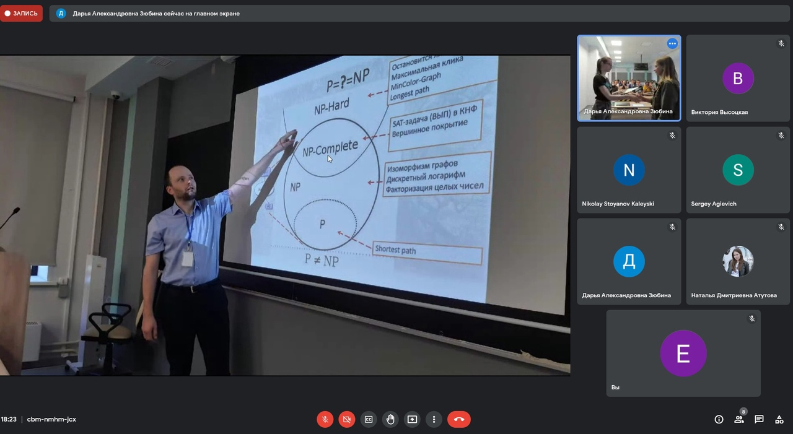Open the activities panel
Image resolution: width=793 pixels, height=434 pixels.
[x=779, y=419]
